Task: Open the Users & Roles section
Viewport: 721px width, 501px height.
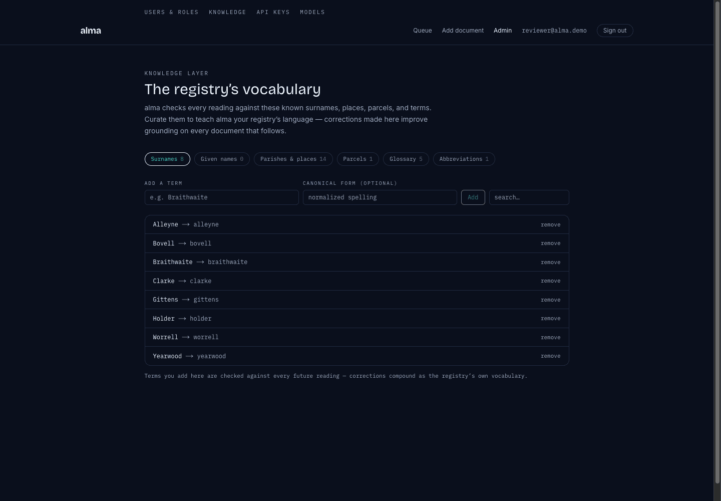Action: 171,12
